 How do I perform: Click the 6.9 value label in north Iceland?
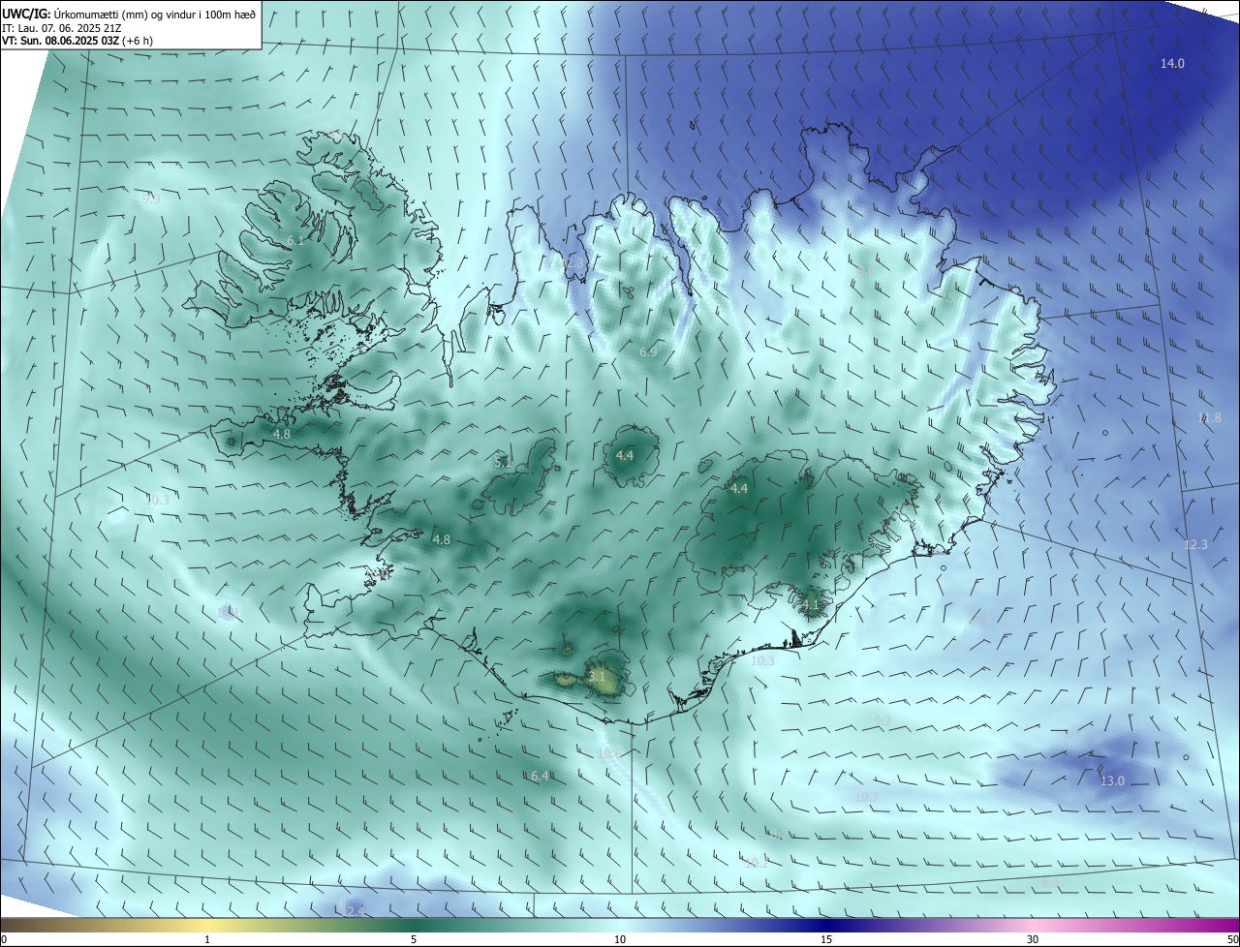648,352
